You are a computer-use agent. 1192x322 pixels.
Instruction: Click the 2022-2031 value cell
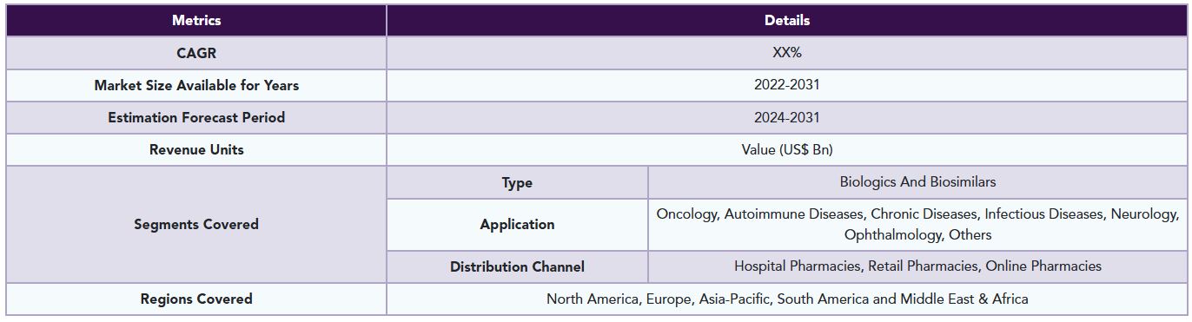click(787, 85)
